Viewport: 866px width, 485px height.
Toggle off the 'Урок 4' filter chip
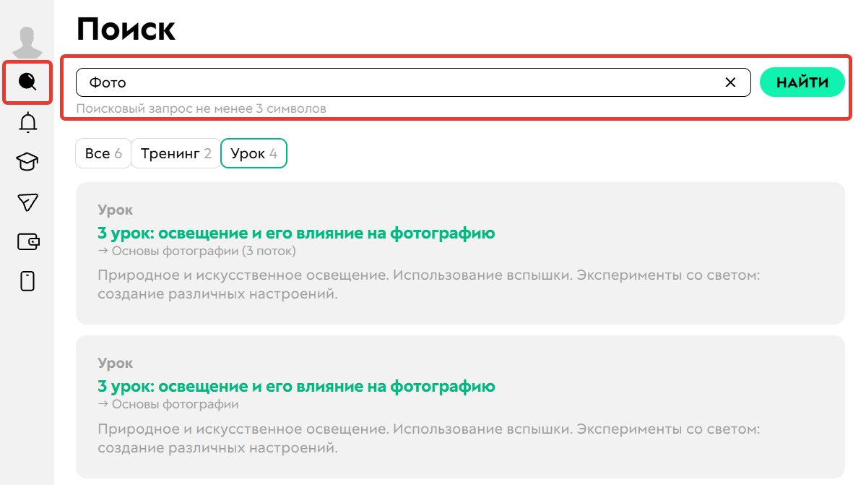pos(254,153)
